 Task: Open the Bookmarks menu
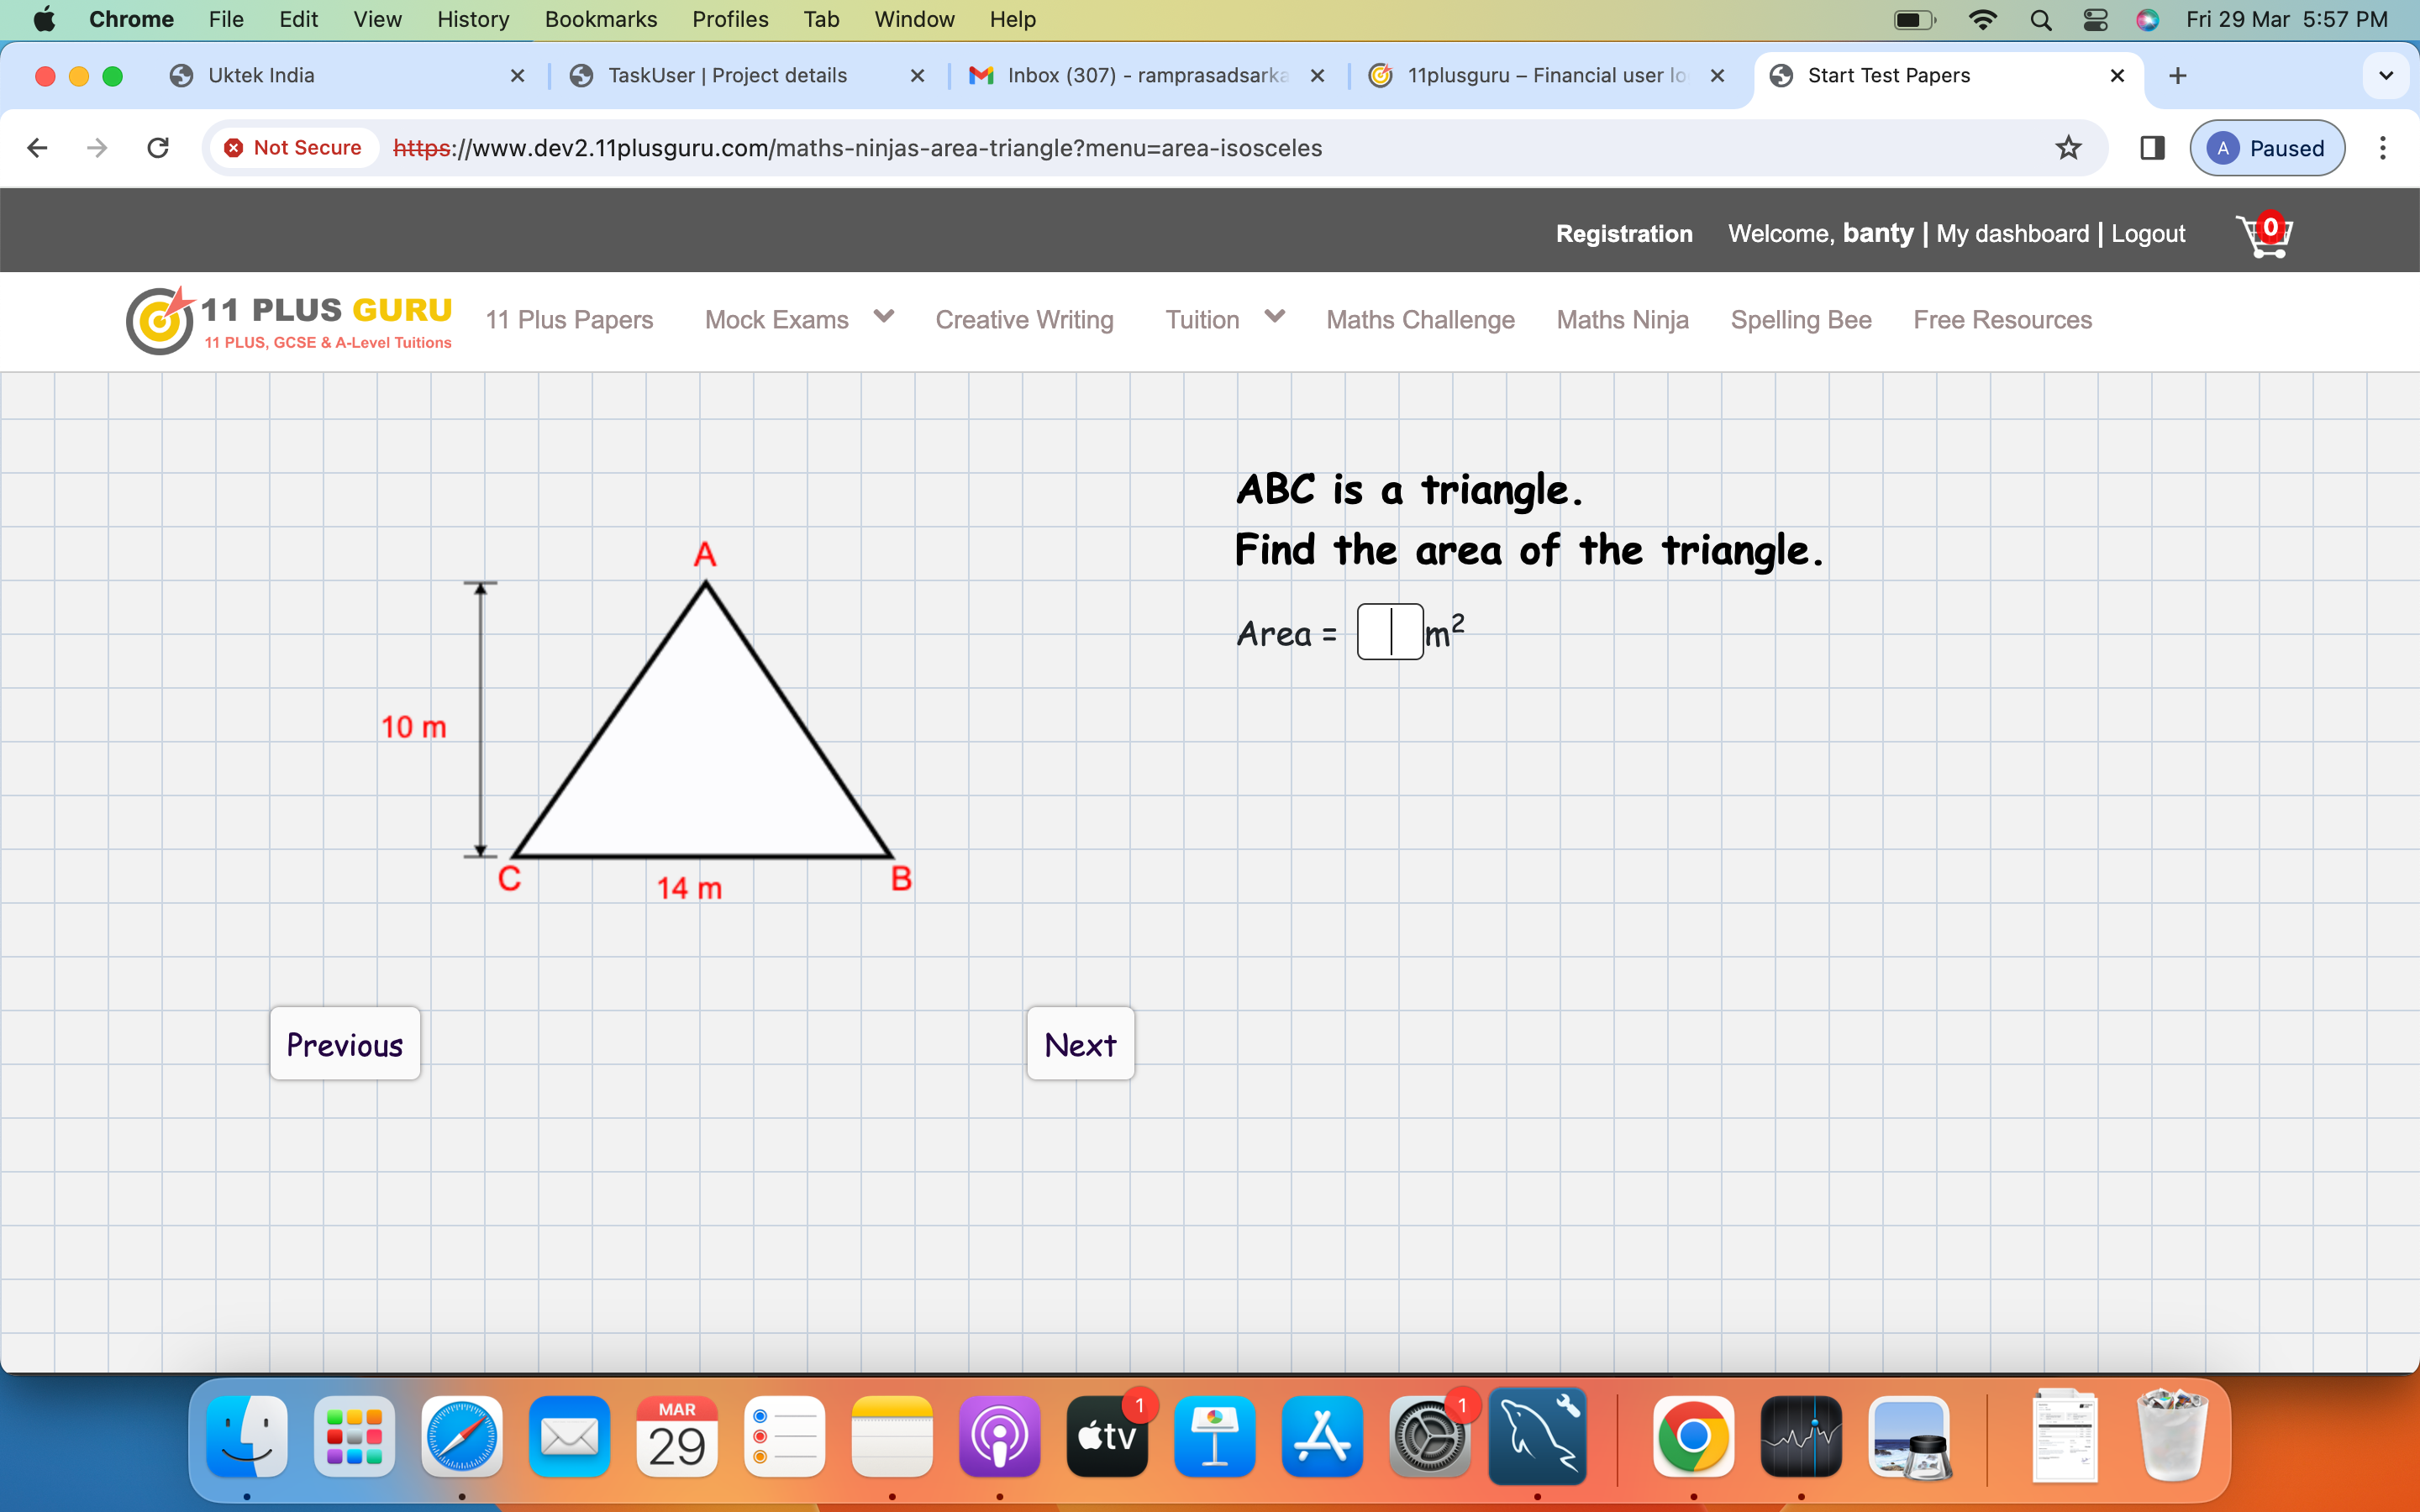(x=600, y=19)
